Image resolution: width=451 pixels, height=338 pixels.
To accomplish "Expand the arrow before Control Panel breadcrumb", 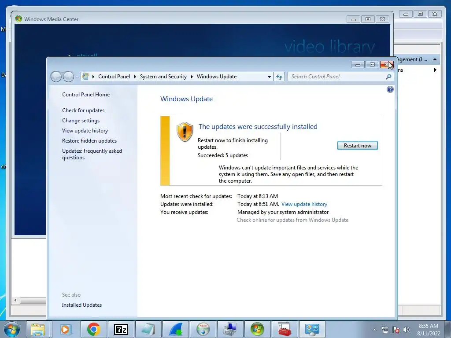I will [x=93, y=77].
